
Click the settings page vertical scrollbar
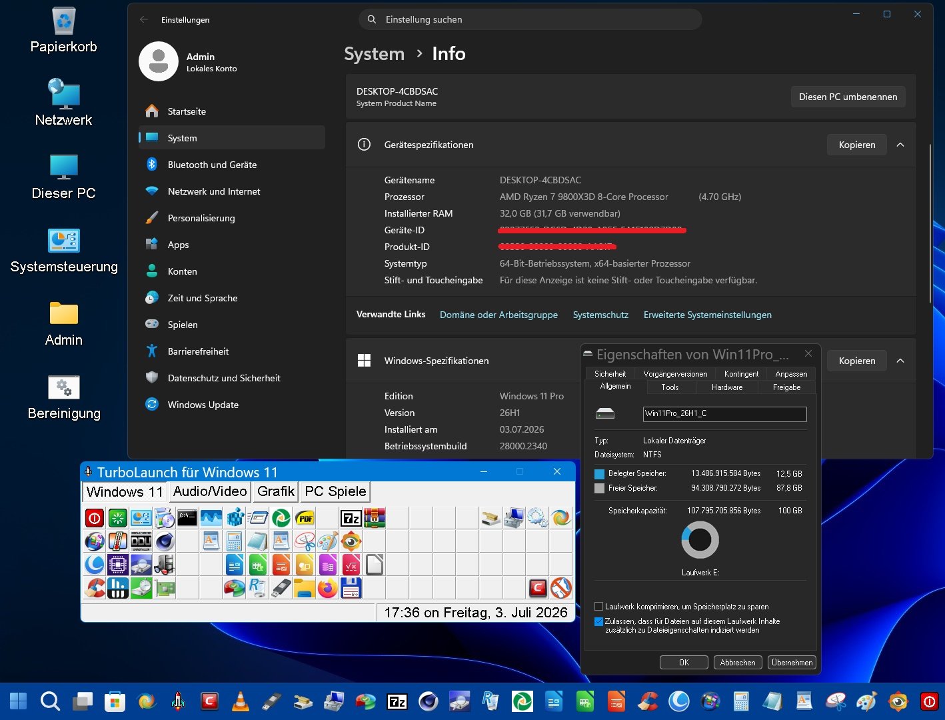pyautogui.click(x=930, y=223)
